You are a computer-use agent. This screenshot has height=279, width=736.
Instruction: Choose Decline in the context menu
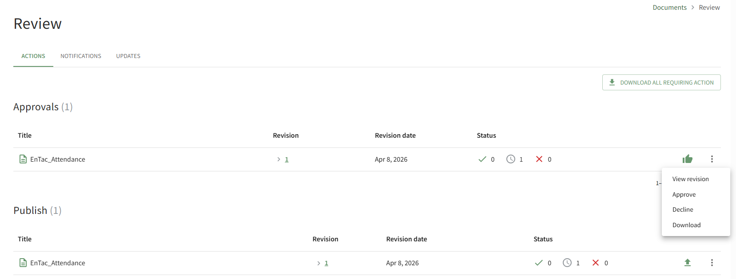682,209
